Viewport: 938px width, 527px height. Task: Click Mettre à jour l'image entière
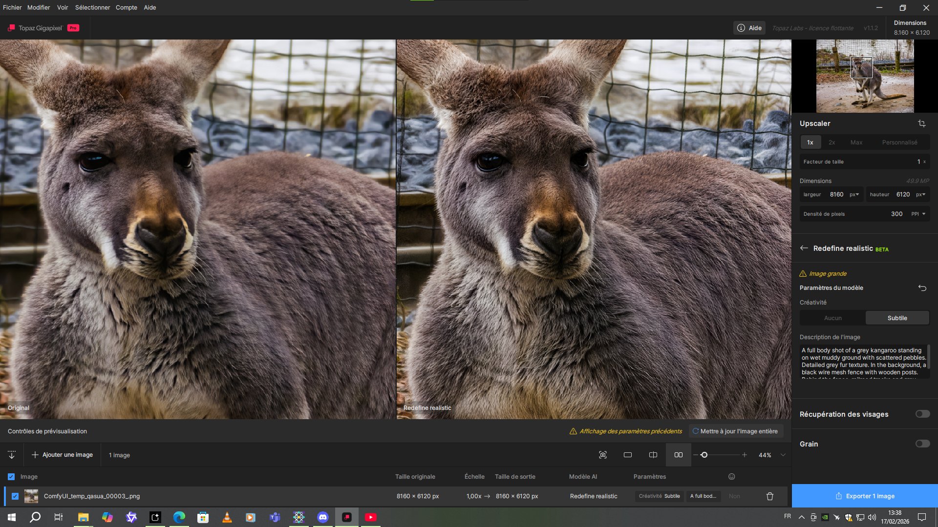click(x=735, y=431)
